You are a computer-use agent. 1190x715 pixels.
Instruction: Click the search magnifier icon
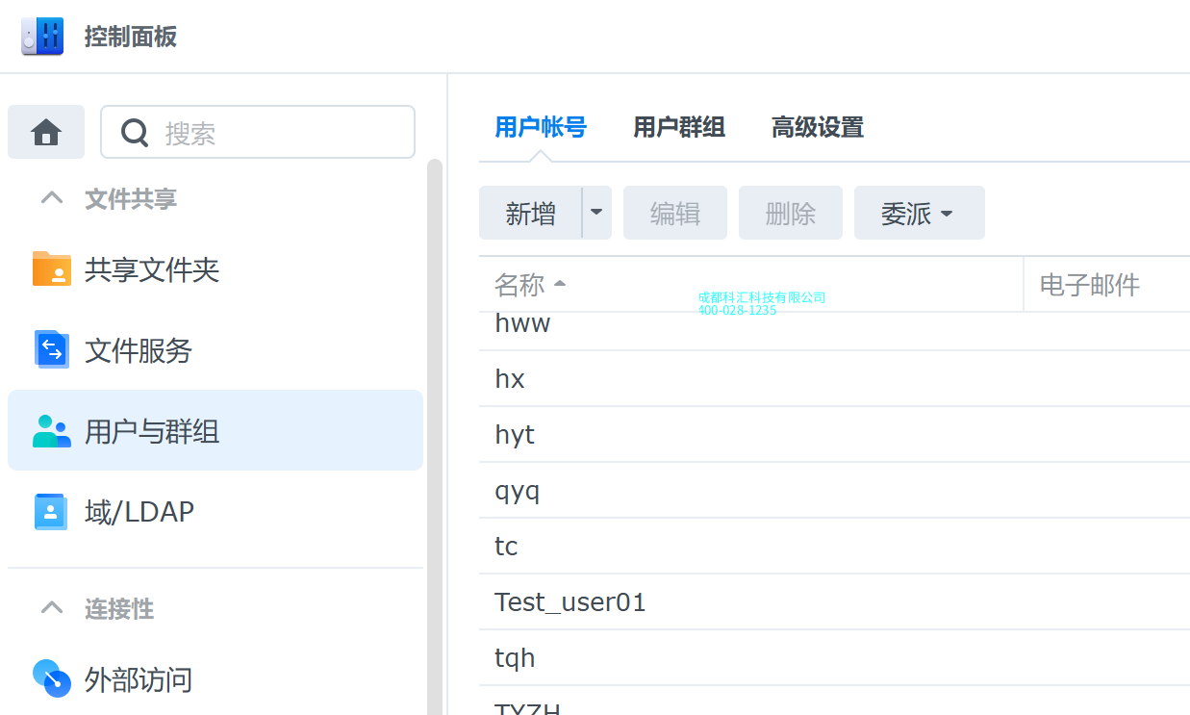(x=135, y=133)
